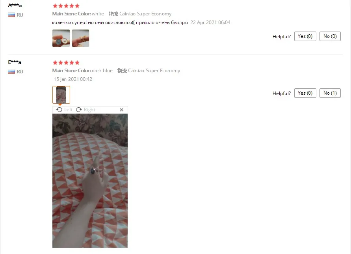Screen dimensions: 351x254
Task: Mark the A***a review helpful with Yes
Action: click(x=305, y=36)
